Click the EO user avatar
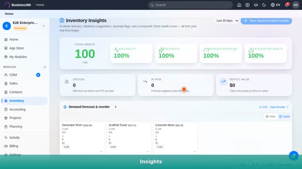Screen dimensions: 302x169 [x=296, y=5]
